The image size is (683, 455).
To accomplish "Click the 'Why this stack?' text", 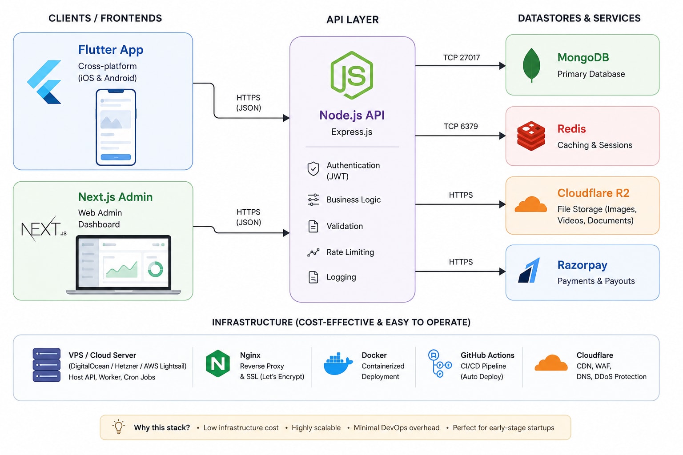I will (x=162, y=428).
